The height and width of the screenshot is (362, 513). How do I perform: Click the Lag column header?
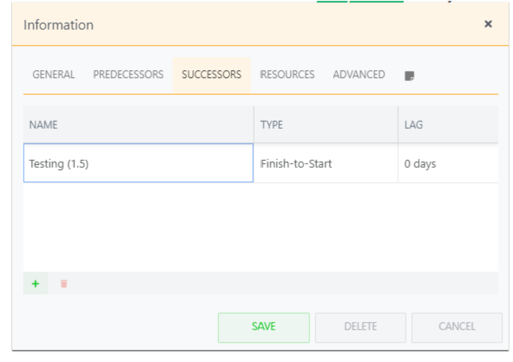click(448, 125)
